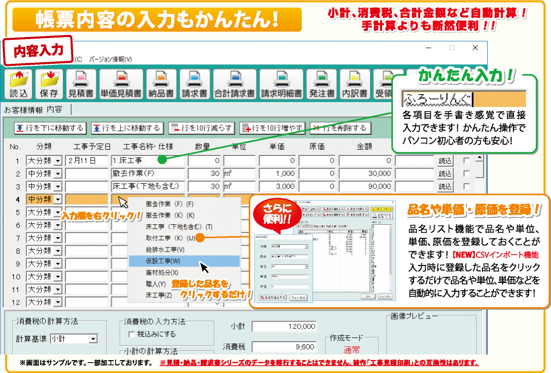
Task: Select the 見積書 printer icon
Action: [81, 84]
